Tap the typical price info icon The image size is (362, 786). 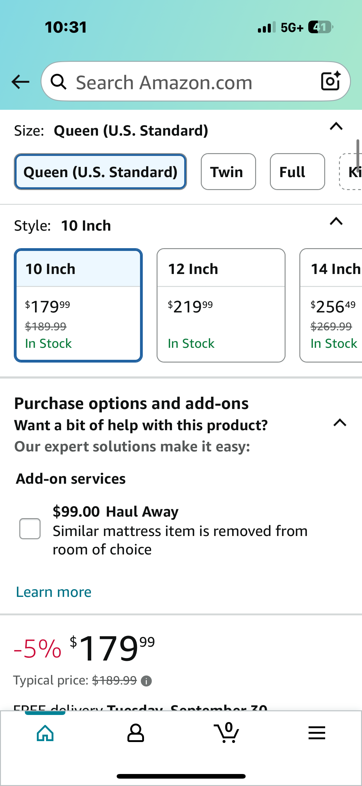point(146,681)
